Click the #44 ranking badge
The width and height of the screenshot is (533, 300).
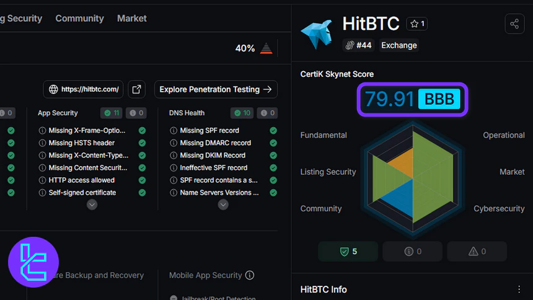click(x=359, y=45)
